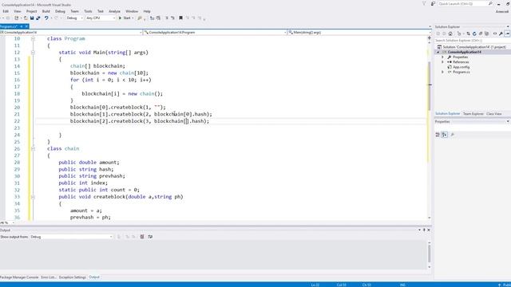Collapse the class chain code block

(33, 149)
